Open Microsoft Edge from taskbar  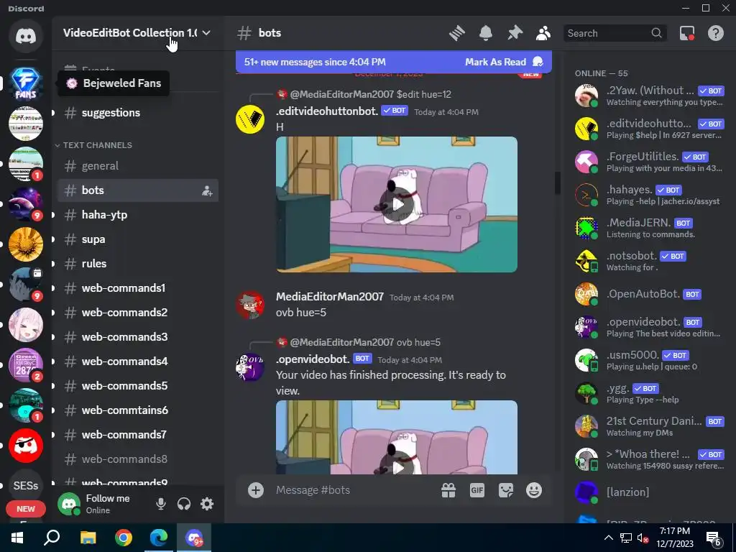tap(159, 538)
